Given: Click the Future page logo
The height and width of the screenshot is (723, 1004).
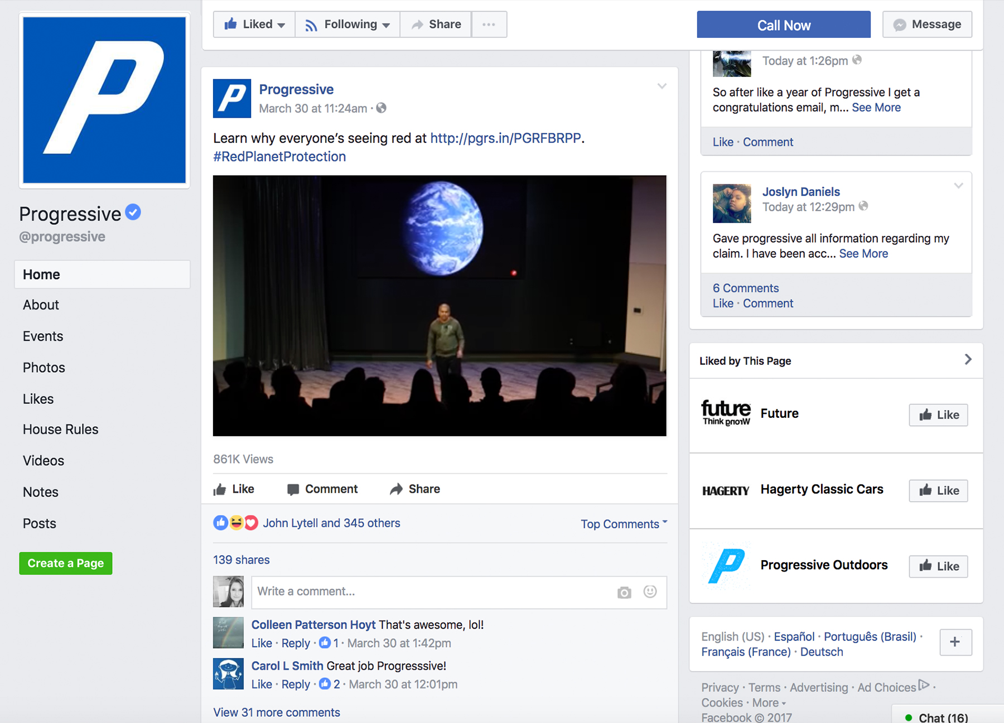Looking at the screenshot, I should 726,413.
